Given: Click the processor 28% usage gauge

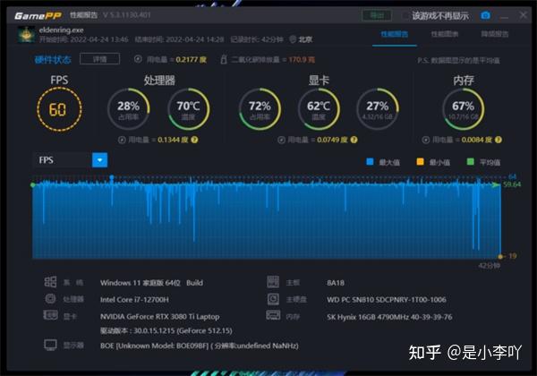Looking at the screenshot, I should click(128, 109).
